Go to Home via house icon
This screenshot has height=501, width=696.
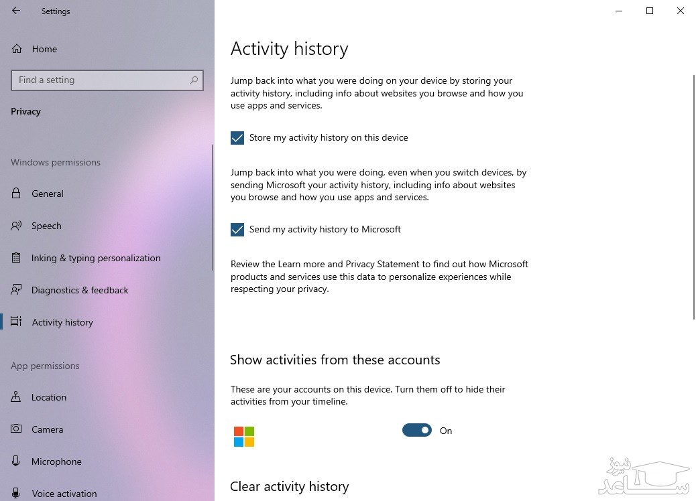[x=17, y=49]
